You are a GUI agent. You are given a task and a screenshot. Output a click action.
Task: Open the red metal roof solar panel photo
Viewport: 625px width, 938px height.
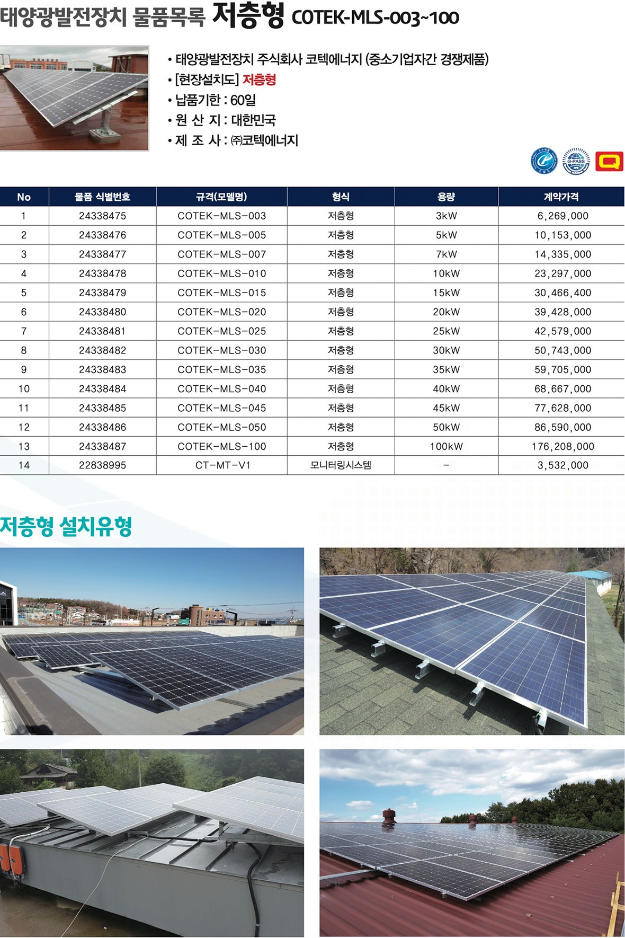pos(472,843)
